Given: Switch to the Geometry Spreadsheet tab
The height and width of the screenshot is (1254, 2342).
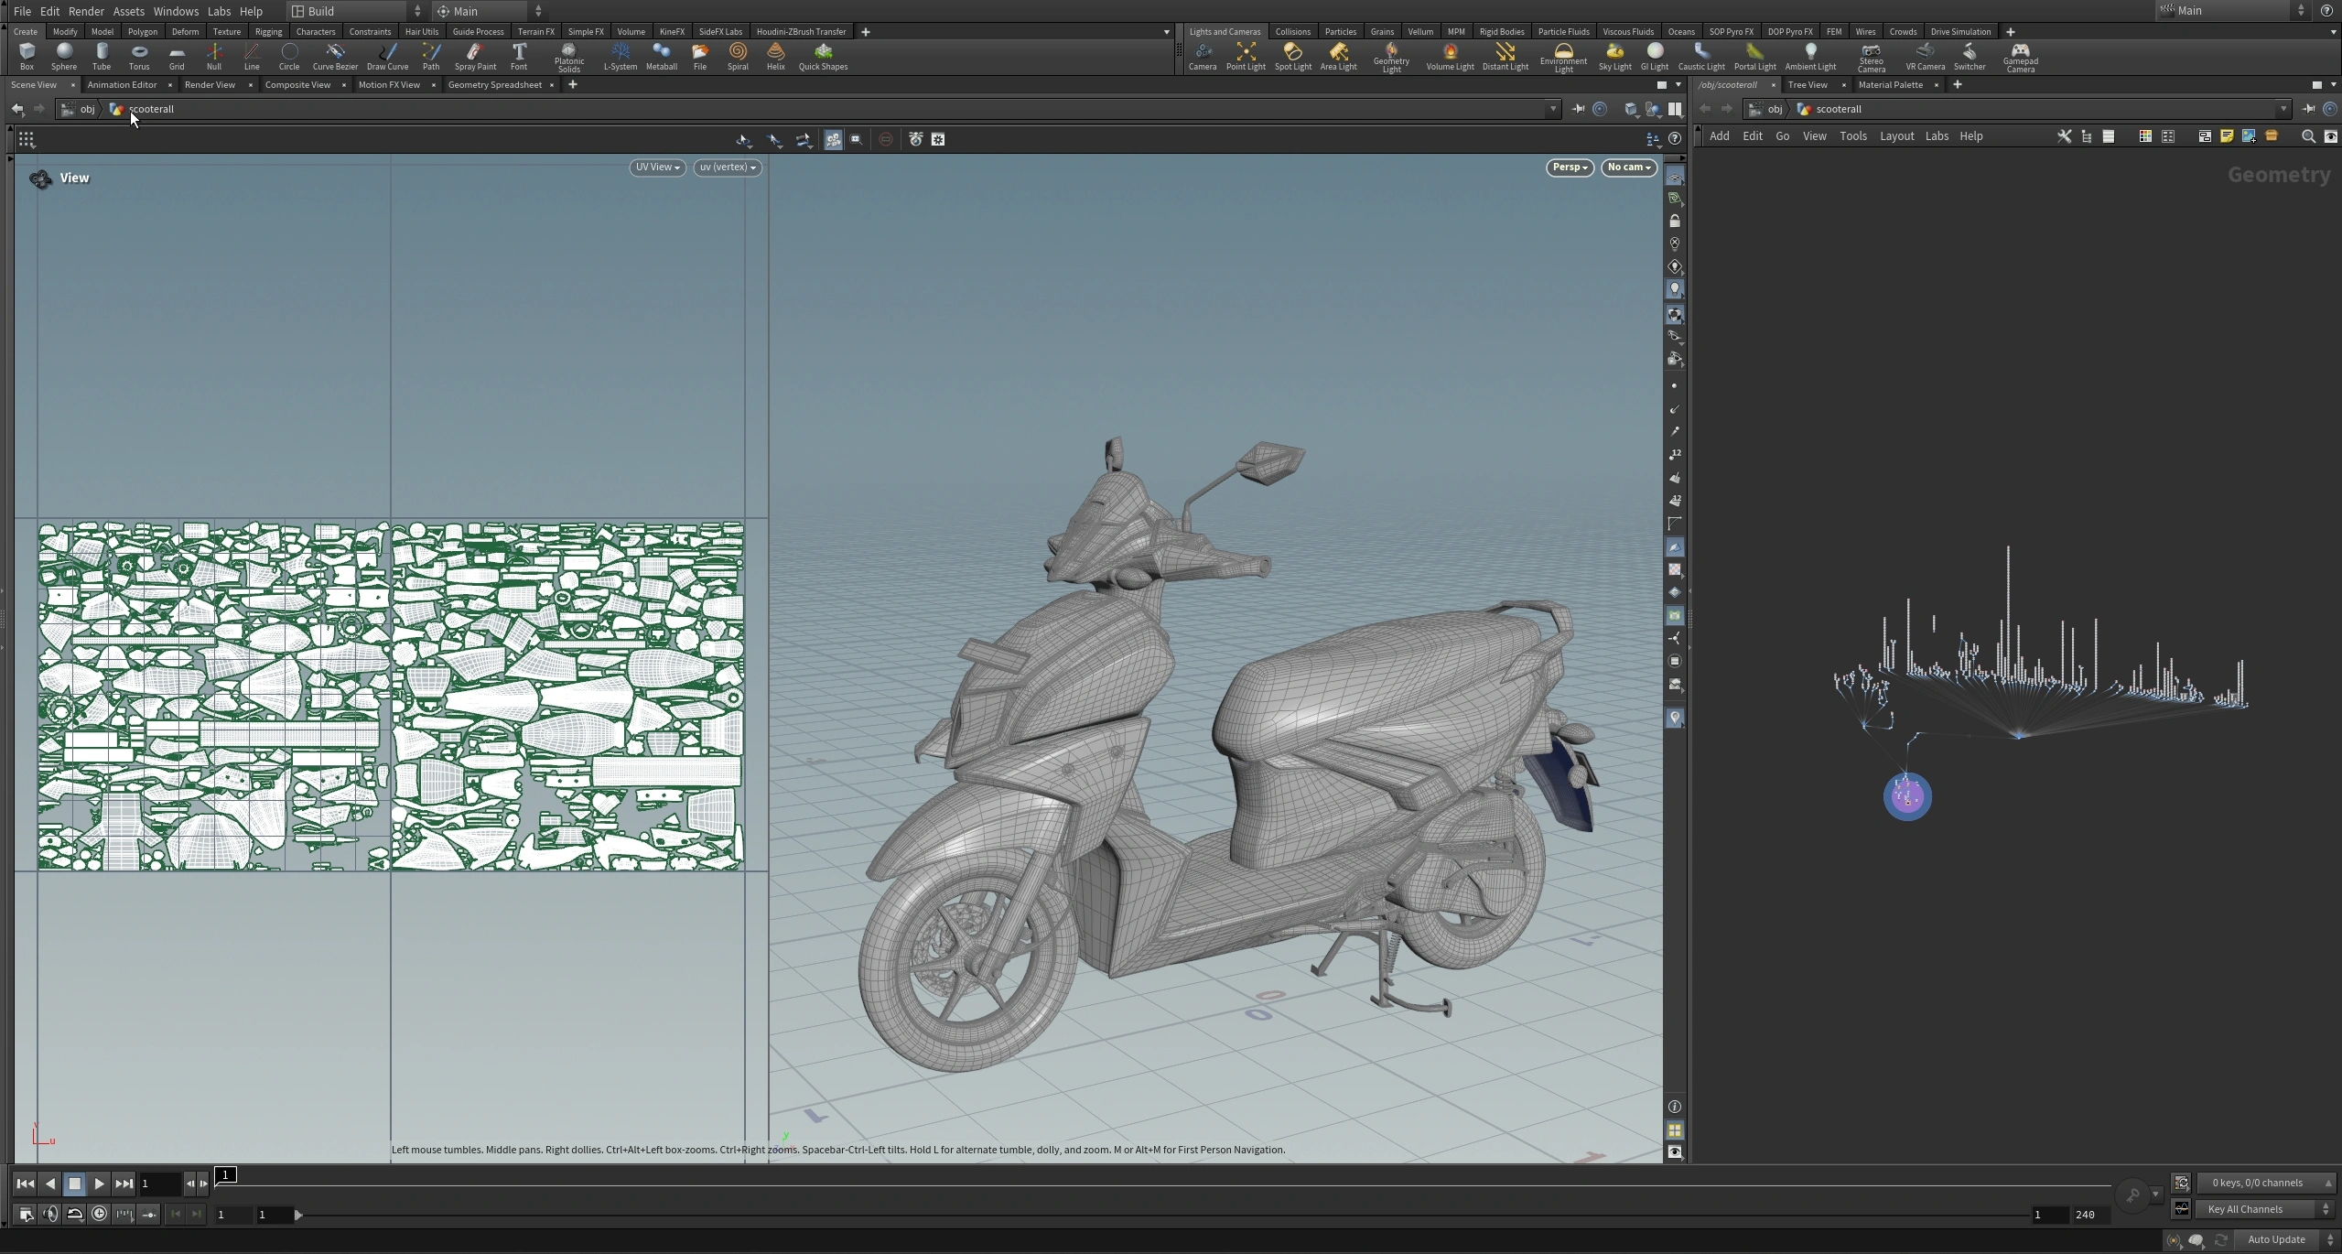Looking at the screenshot, I should tap(494, 84).
